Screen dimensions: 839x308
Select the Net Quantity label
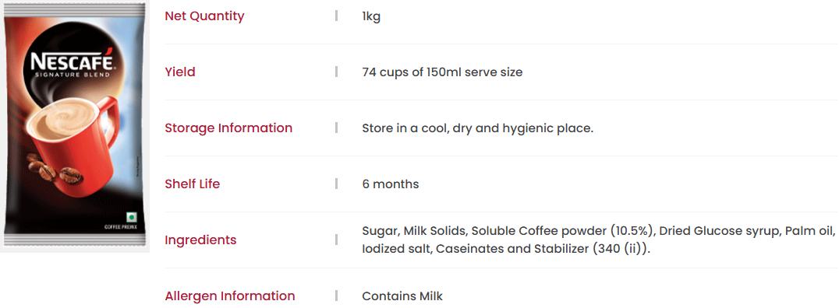204,16
